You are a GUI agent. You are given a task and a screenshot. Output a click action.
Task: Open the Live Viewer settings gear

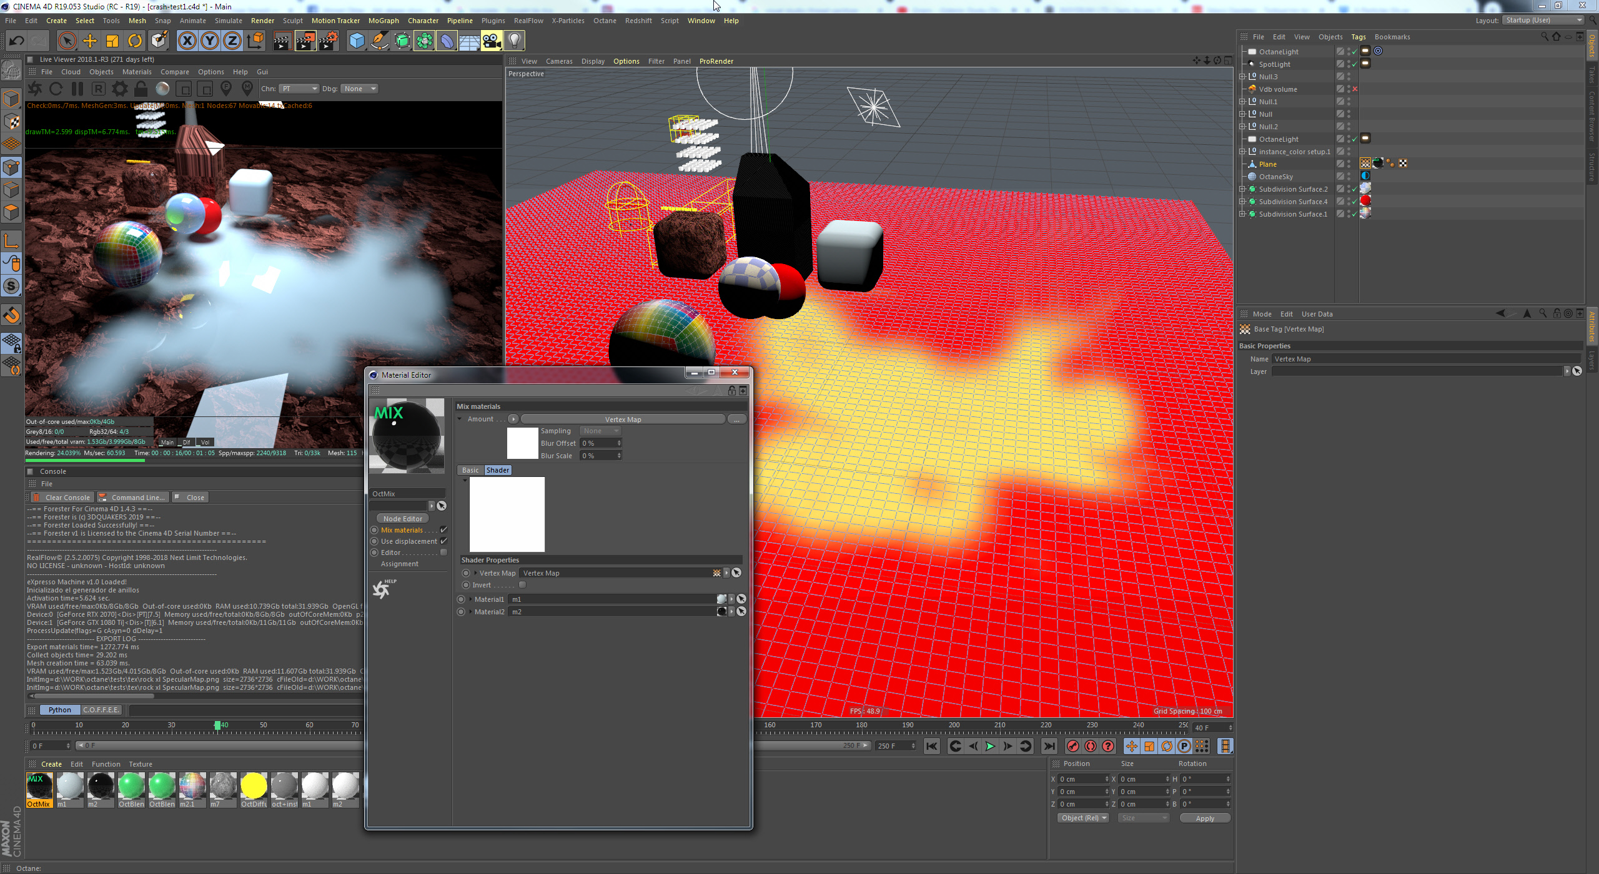[x=119, y=89]
